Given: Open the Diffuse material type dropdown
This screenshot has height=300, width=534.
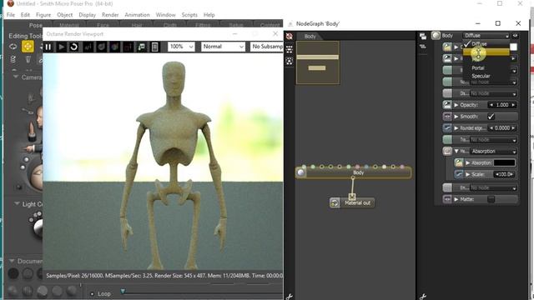Looking at the screenshot, I should click(x=486, y=36).
